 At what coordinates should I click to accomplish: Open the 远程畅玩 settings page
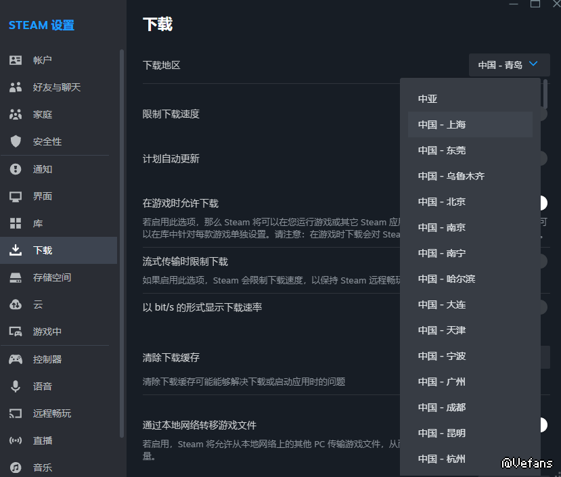[x=59, y=413]
